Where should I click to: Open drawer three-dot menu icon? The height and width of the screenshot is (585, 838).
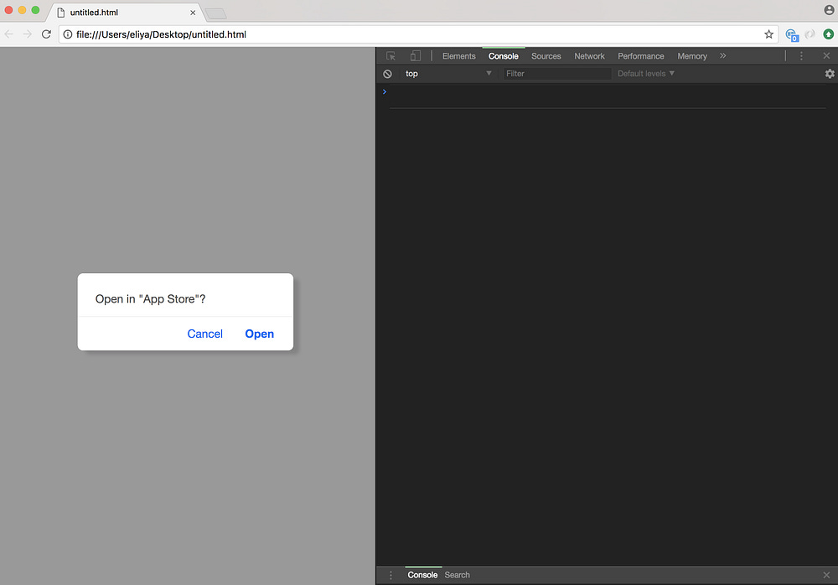pos(391,575)
